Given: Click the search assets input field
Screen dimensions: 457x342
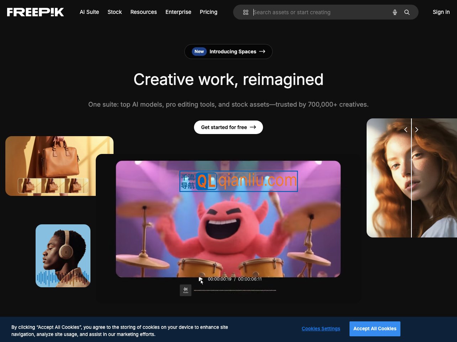Looking at the screenshot, I should tap(320, 12).
